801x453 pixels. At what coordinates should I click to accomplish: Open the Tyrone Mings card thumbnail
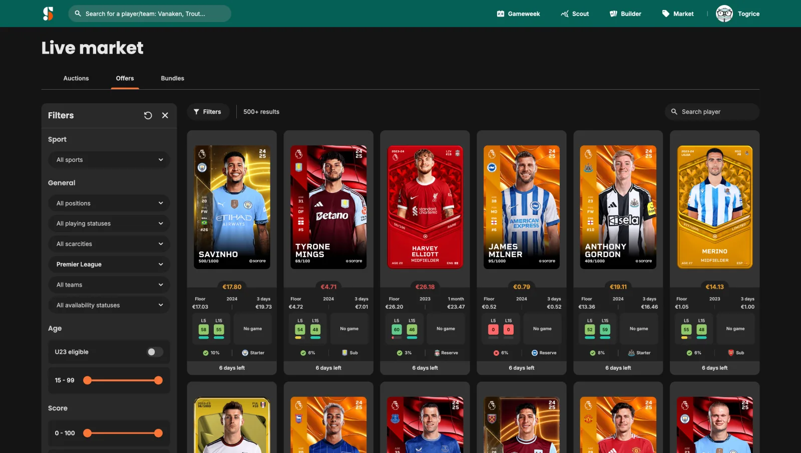coord(328,207)
